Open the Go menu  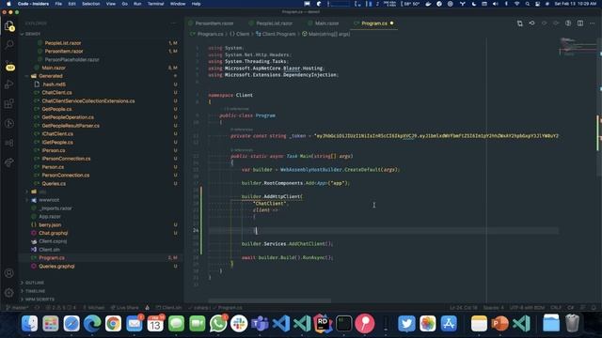click(125, 4)
